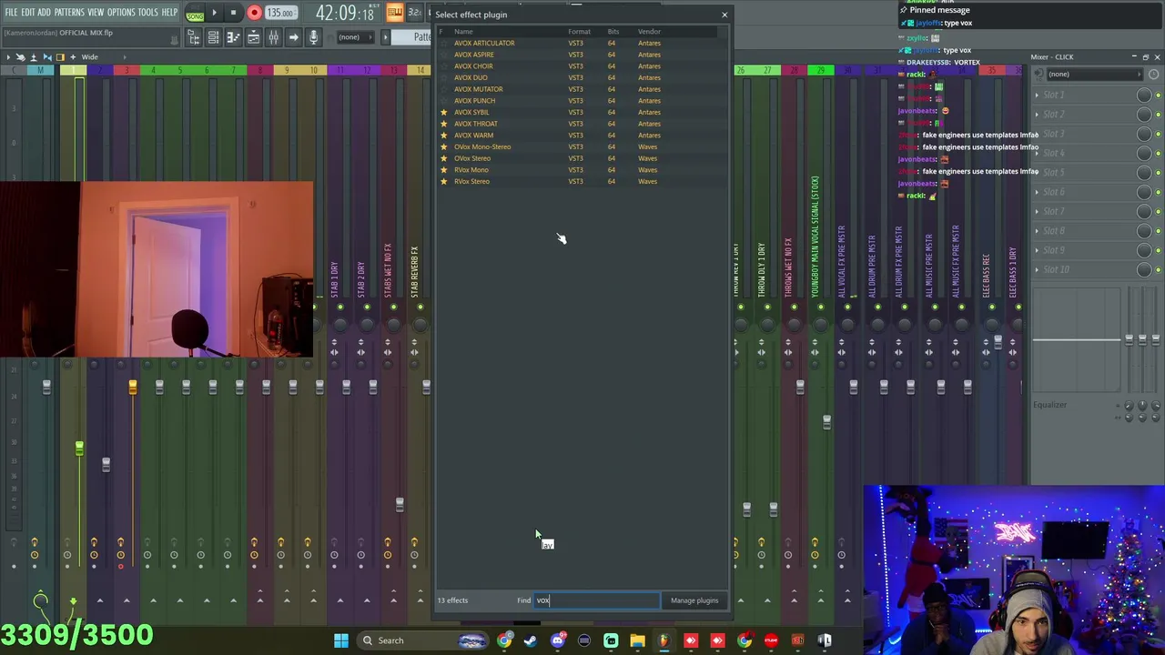Screen dimensions: 1165x655
Task: Open the (none) snap dropdown in toolbar
Action: (x=355, y=37)
